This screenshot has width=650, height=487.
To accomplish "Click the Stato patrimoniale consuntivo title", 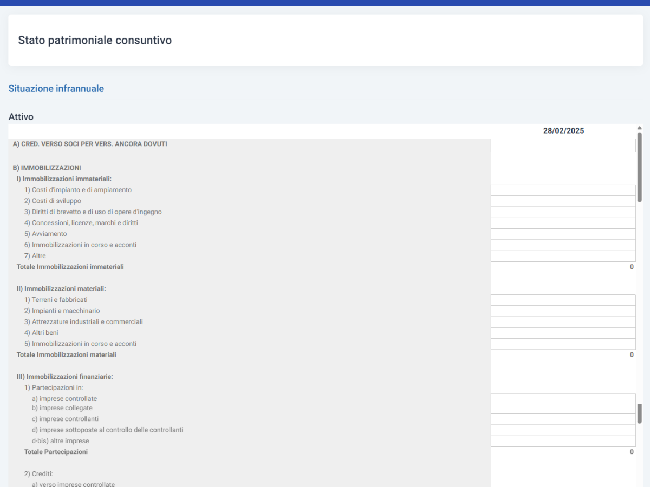I will (x=95, y=41).
